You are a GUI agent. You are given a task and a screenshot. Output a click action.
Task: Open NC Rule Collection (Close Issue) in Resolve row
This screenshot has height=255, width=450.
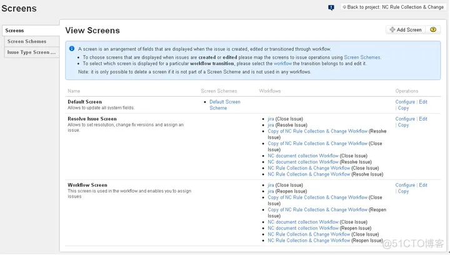309,168
